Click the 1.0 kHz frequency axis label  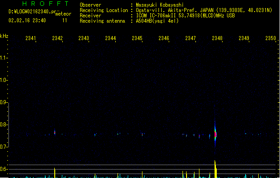coord(4,80)
